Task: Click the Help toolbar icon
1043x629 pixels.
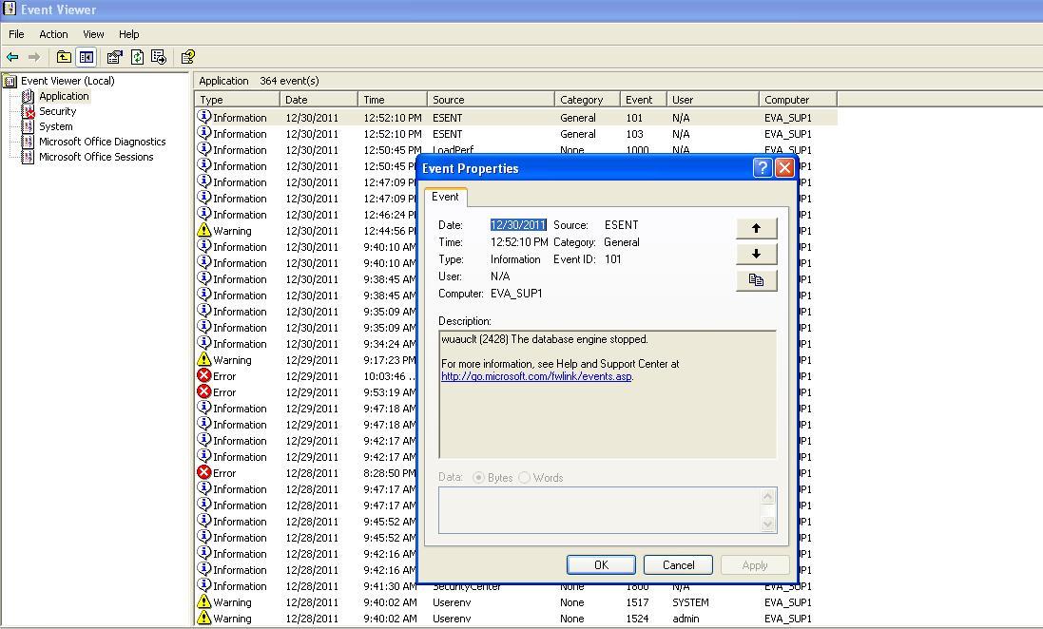Action: 188,57
